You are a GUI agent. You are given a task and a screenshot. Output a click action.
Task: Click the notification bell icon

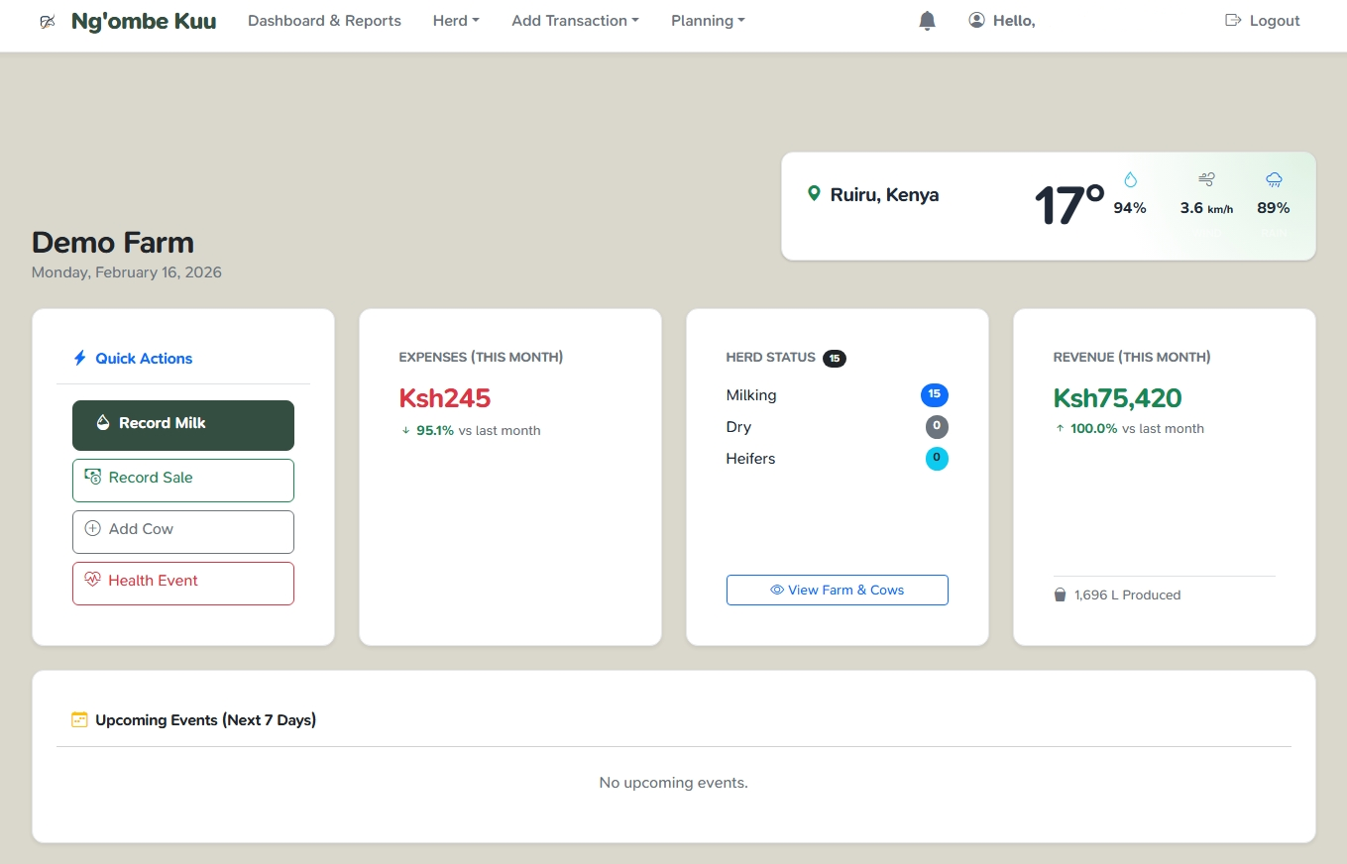(x=927, y=20)
